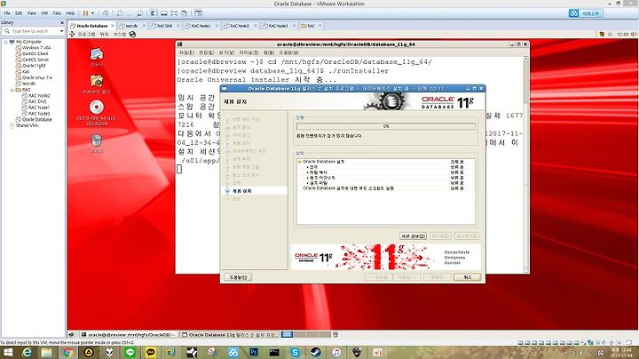Select Oracle Linux 7.4 in library
Image resolution: width=639 pixels, height=359 pixels.
(36, 77)
